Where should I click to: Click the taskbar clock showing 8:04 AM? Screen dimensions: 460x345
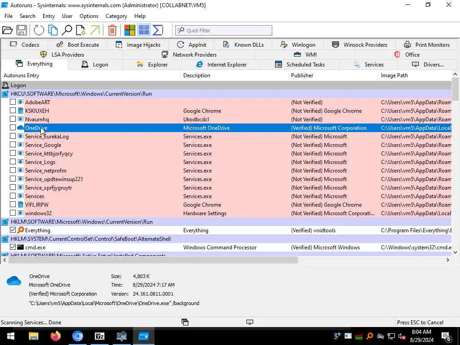pyautogui.click(x=421, y=336)
